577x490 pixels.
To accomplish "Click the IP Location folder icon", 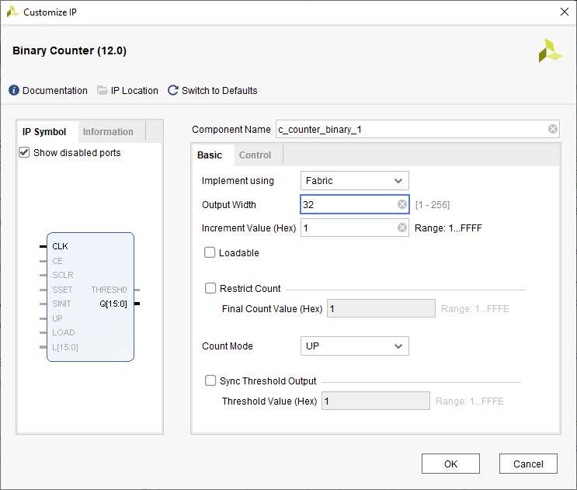I will click(x=103, y=91).
